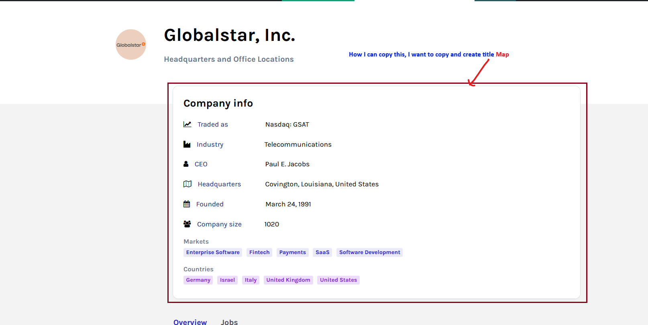
Task: Click the Headquarters label
Action: click(219, 184)
